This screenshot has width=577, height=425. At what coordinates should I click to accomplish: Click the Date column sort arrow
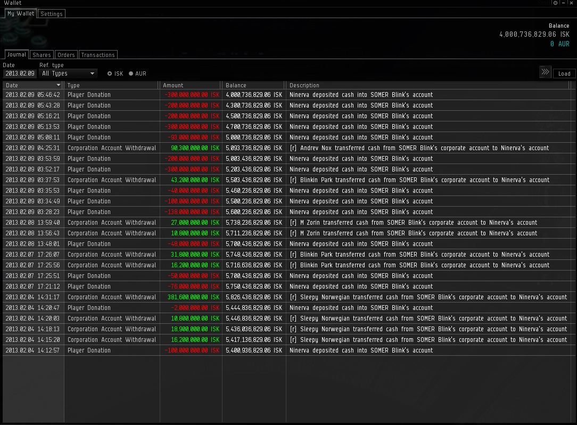58,85
